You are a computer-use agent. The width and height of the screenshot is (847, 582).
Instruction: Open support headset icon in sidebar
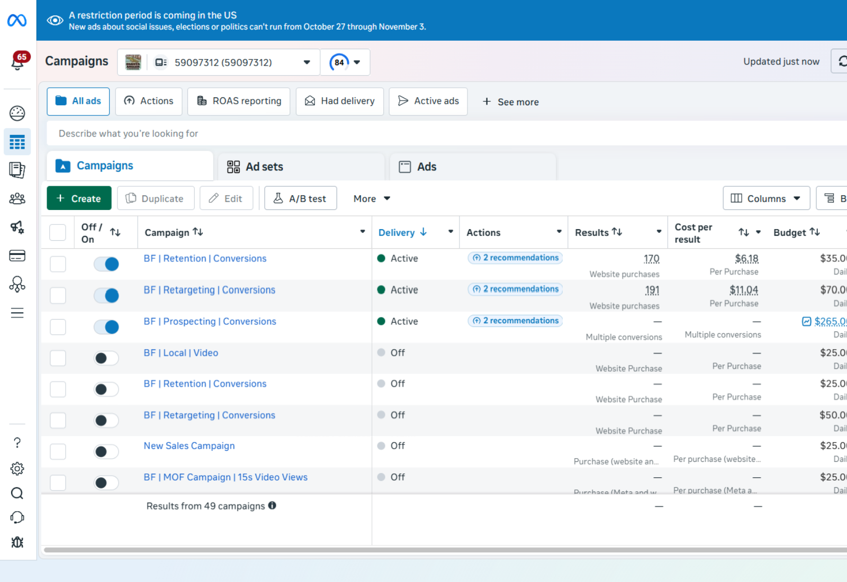(x=17, y=517)
